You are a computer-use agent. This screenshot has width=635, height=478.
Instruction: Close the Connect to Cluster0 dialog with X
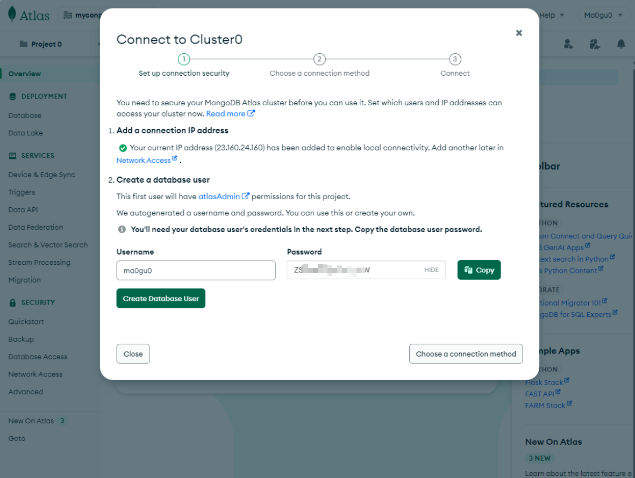tap(519, 33)
